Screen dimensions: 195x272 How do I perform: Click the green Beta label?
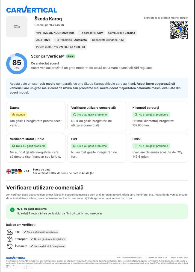click(70, 56)
